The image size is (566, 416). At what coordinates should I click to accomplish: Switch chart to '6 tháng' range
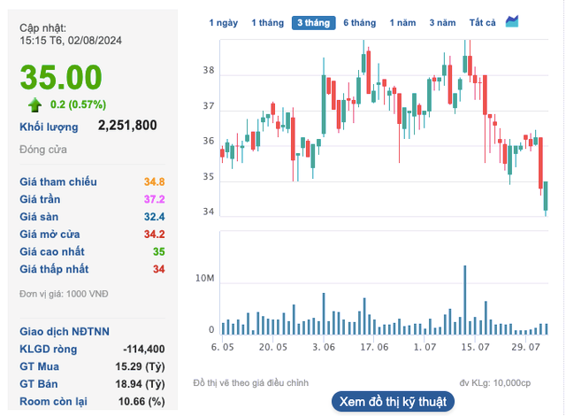(x=359, y=23)
